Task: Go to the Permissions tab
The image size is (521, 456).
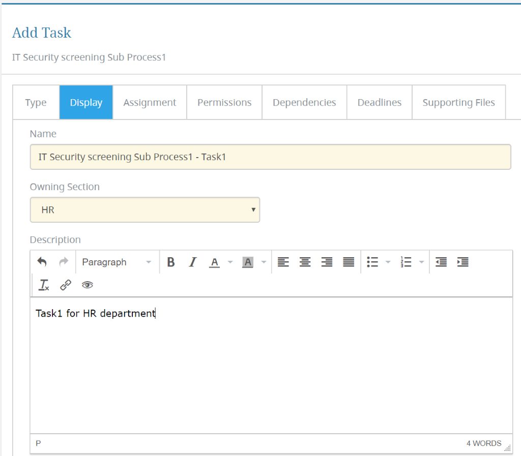Action: click(x=224, y=102)
